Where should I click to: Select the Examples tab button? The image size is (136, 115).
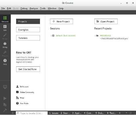click(28, 30)
